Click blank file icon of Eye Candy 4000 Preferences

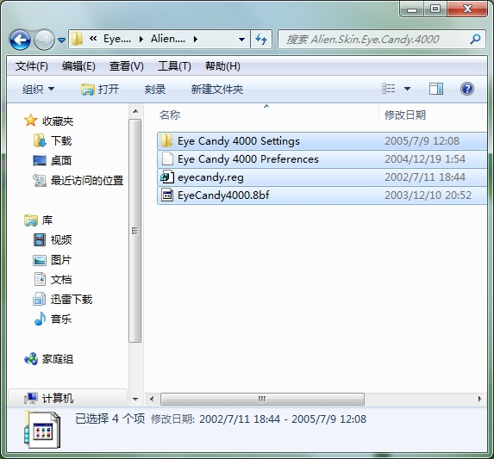click(x=167, y=158)
